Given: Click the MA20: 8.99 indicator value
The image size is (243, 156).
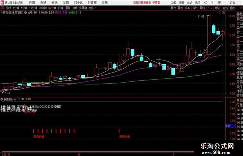Looking at the screenshot, I should coord(61,13).
